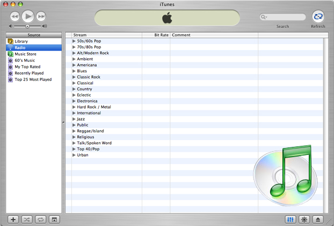This screenshot has width=334, height=226.
Task: Click the green Music Store icon
Action: pos(10,54)
